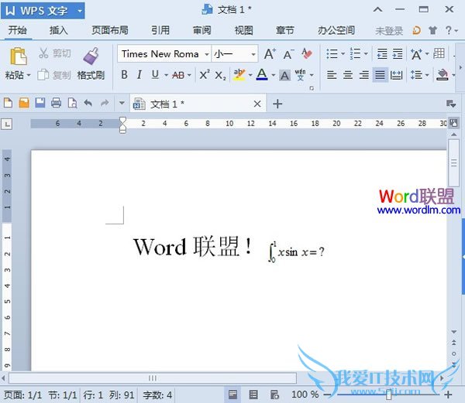
Task: Center align the text
Action: (x=348, y=75)
